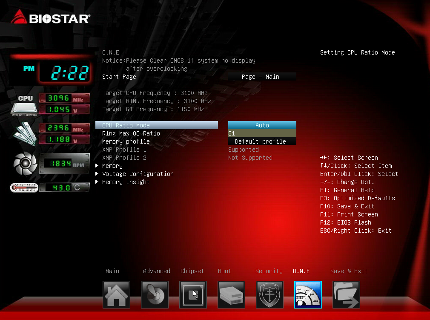Open the Chipset chip icon
430x320 pixels.
[193, 294]
